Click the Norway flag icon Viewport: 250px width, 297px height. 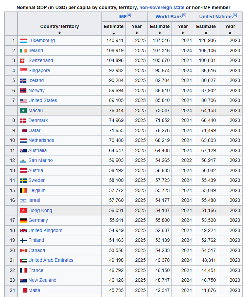click(x=23, y=90)
